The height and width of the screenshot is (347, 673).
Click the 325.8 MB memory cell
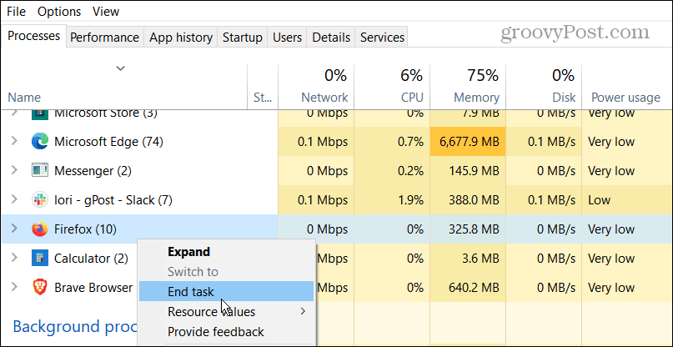coord(468,229)
